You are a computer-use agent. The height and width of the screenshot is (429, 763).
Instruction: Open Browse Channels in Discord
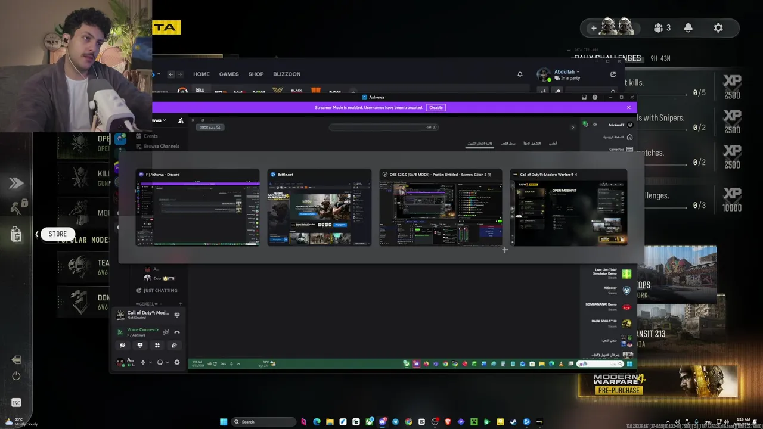click(157, 147)
